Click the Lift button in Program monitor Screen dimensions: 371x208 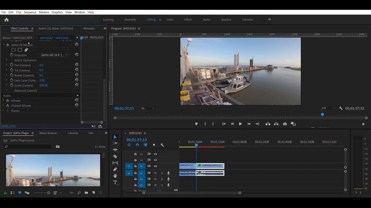click(268, 124)
